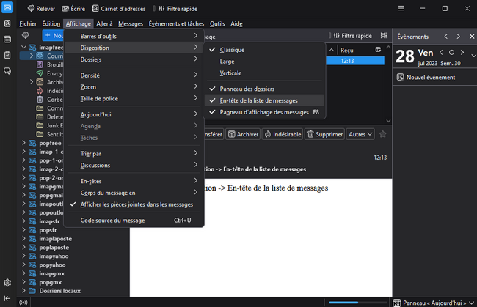This screenshot has height=307, width=477.
Task: Open the Trier par submenu
Action: click(x=134, y=154)
